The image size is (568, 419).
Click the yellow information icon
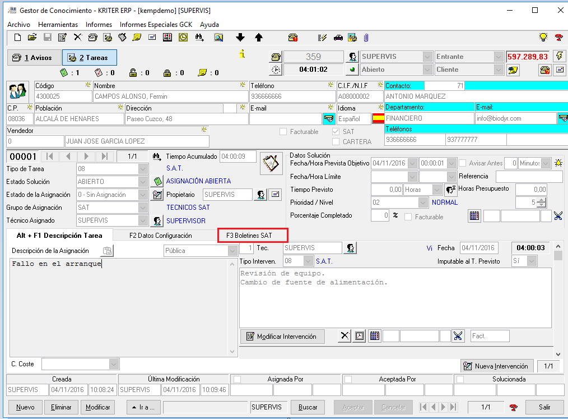243,54
